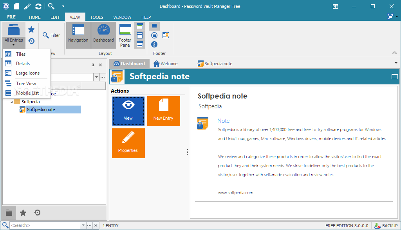Open the Welcome tab

(166, 64)
